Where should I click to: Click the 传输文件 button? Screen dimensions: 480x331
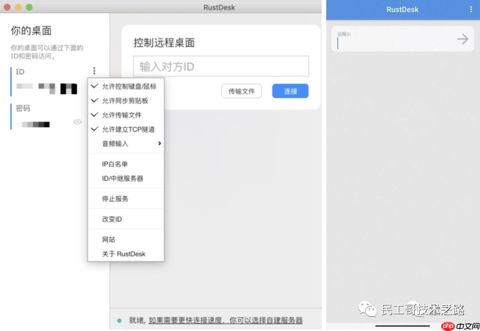[241, 91]
